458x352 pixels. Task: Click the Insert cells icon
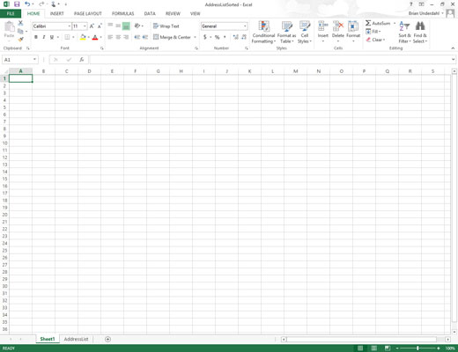[x=323, y=26]
